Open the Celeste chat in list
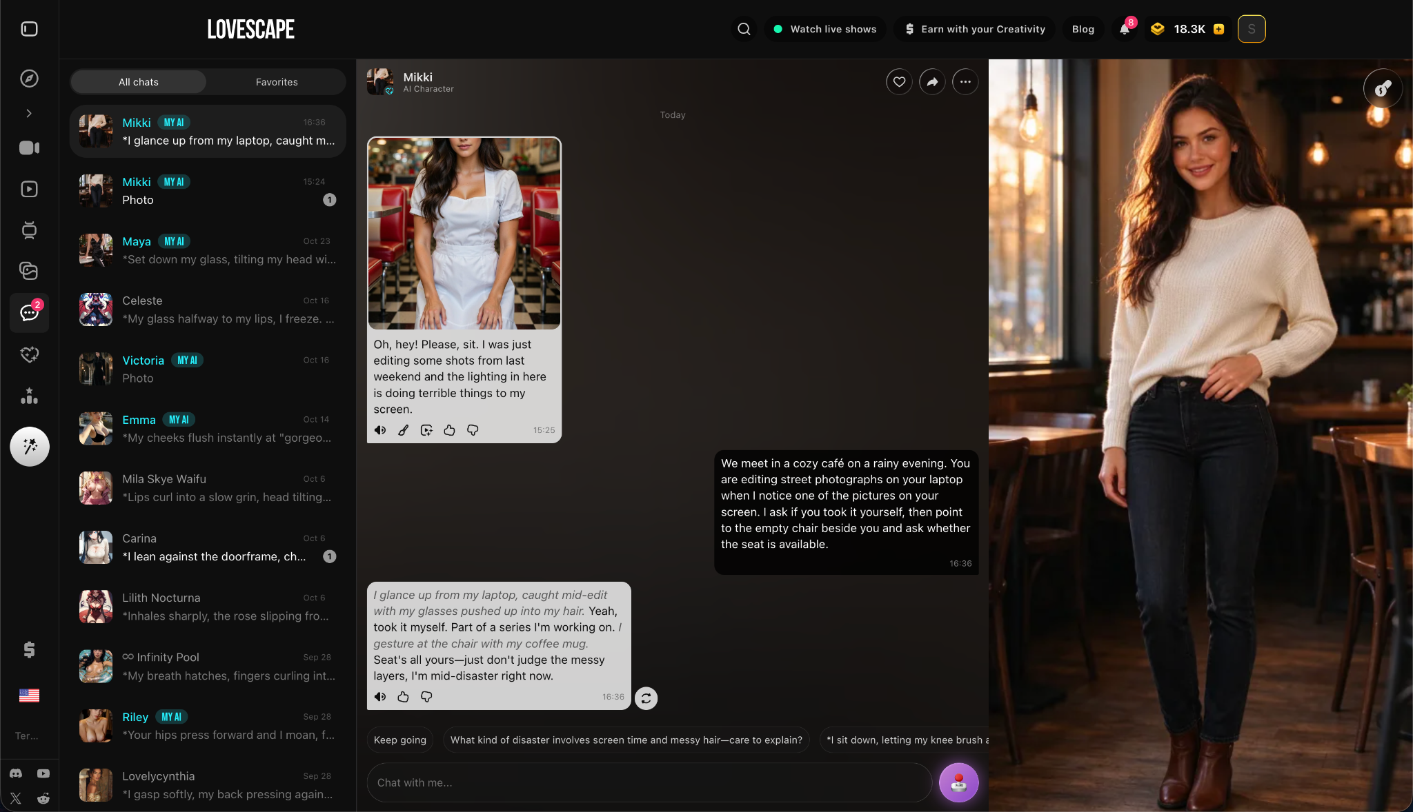 tap(208, 309)
